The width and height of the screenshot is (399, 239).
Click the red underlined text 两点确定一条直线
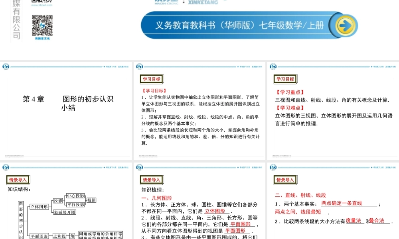(x=342, y=202)
